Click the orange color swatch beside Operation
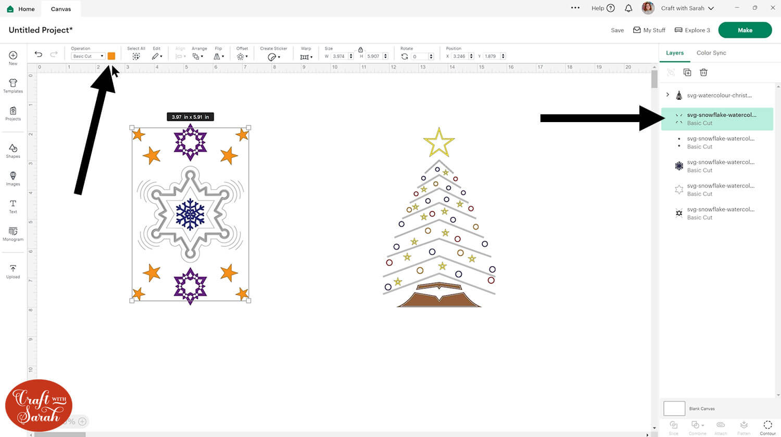 click(111, 56)
